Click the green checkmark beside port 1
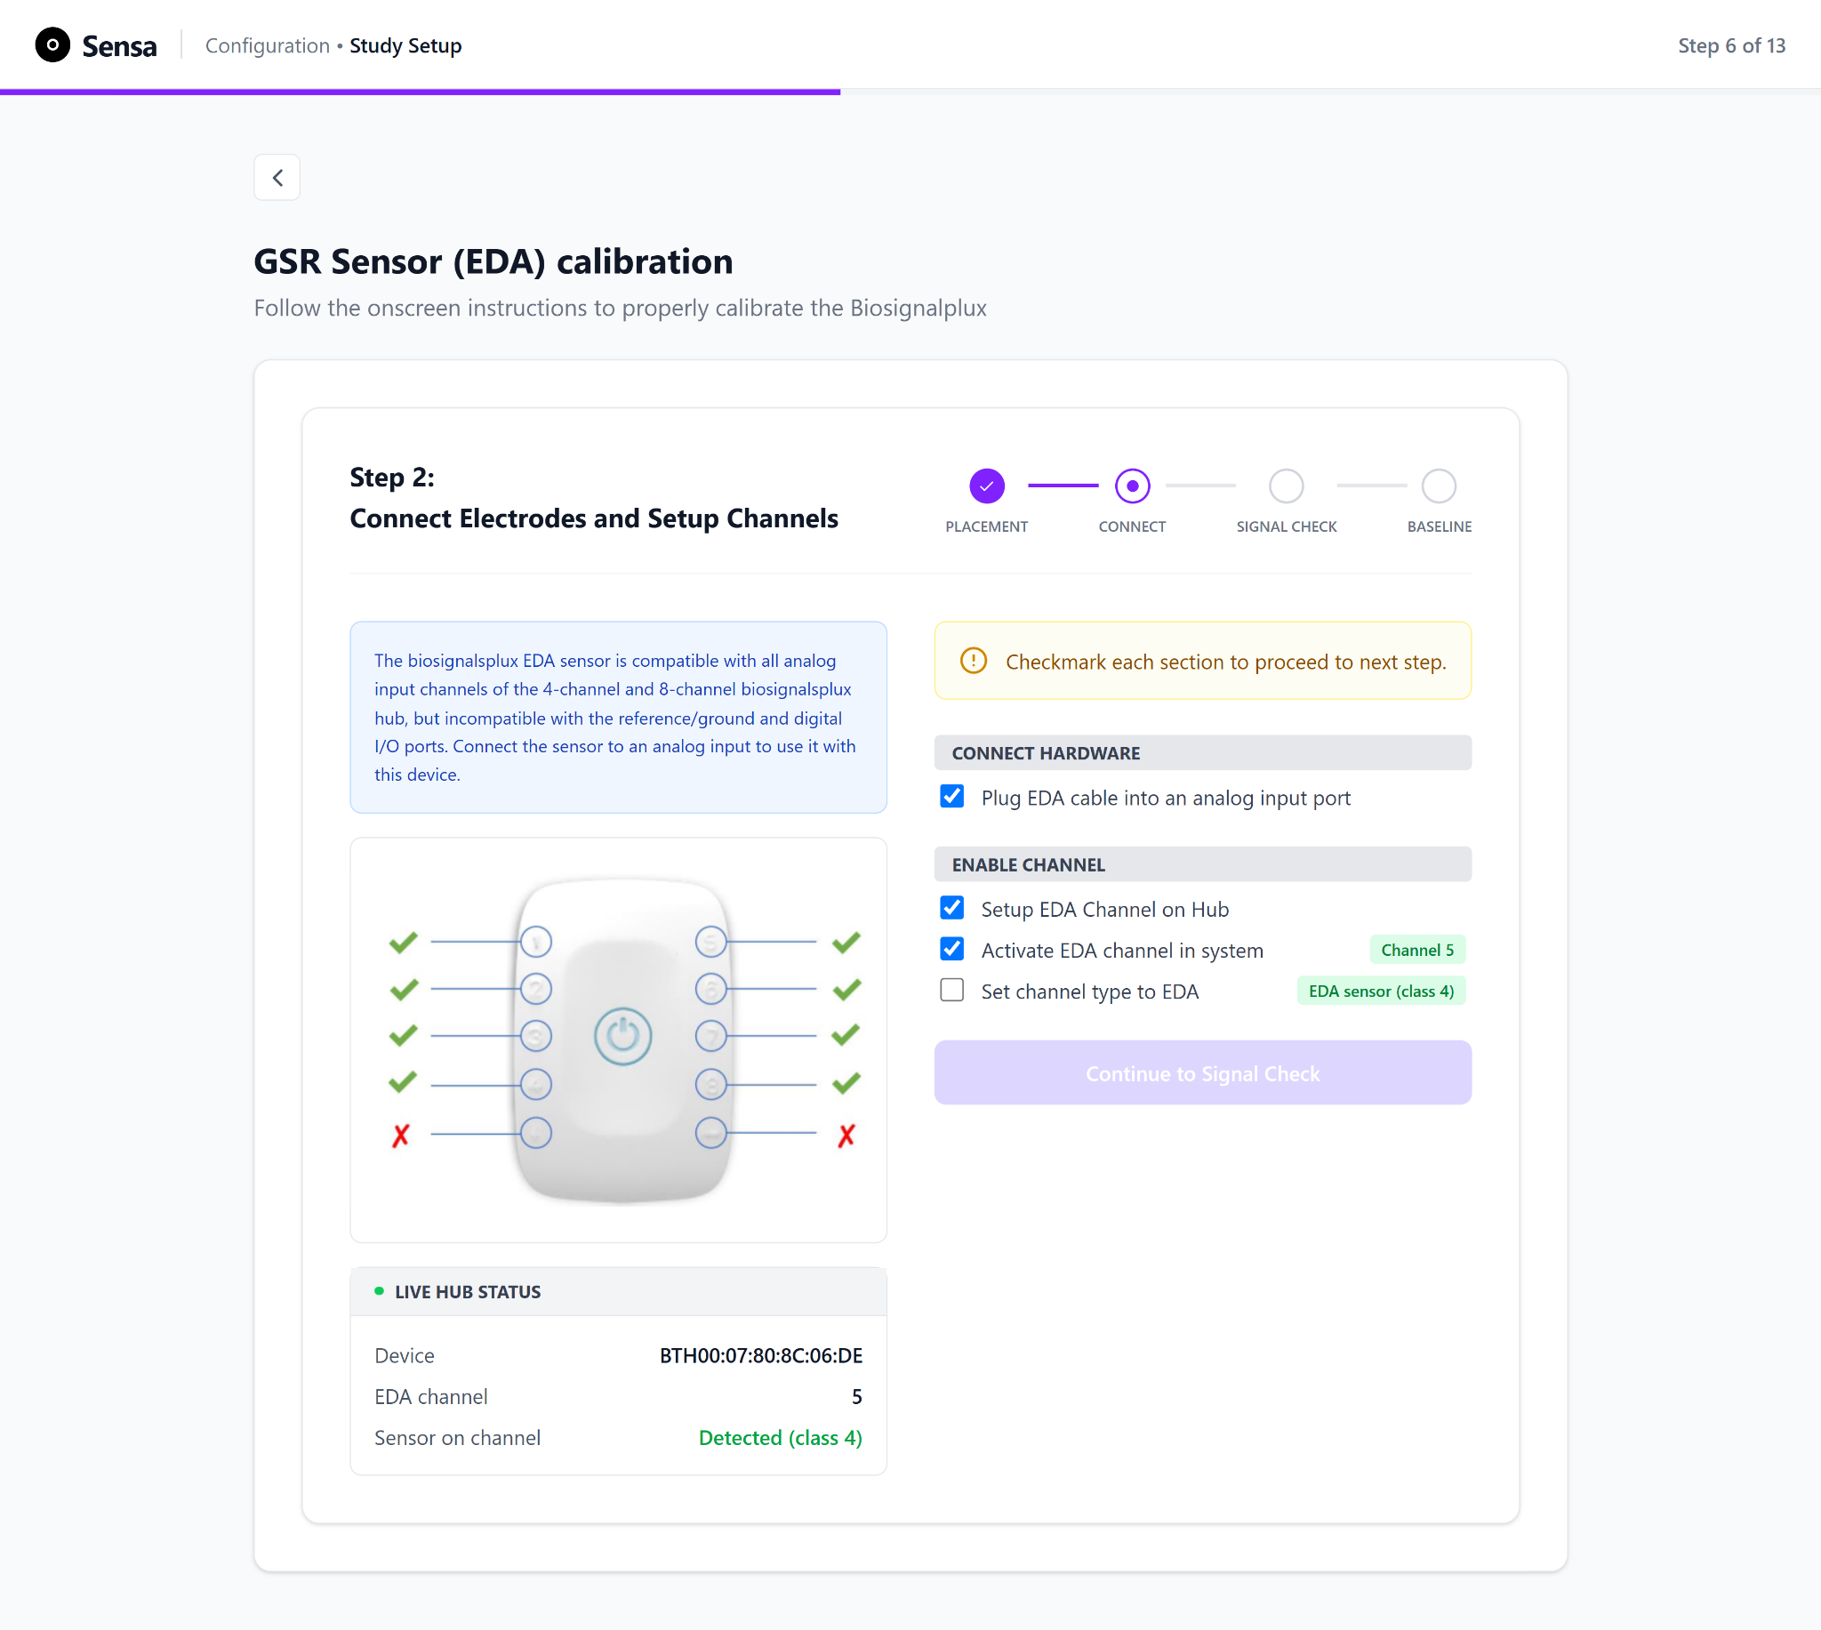Viewport: 1821px width, 1630px height. click(x=403, y=943)
